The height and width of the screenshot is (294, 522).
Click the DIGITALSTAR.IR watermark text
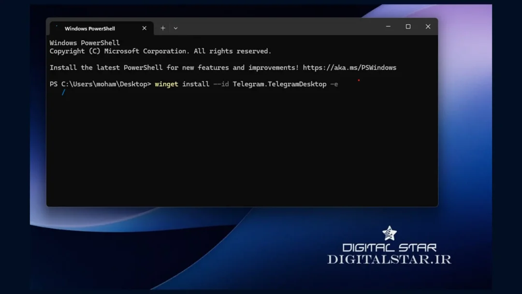pyautogui.click(x=389, y=260)
